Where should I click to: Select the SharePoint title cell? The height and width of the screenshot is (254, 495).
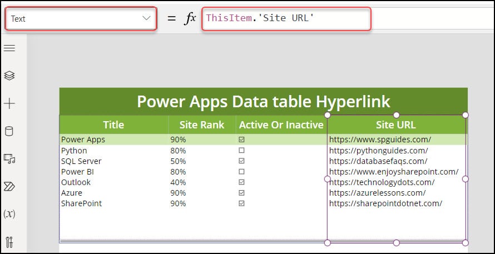click(81, 203)
